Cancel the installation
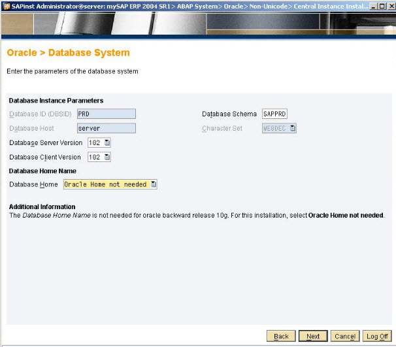 point(345,336)
